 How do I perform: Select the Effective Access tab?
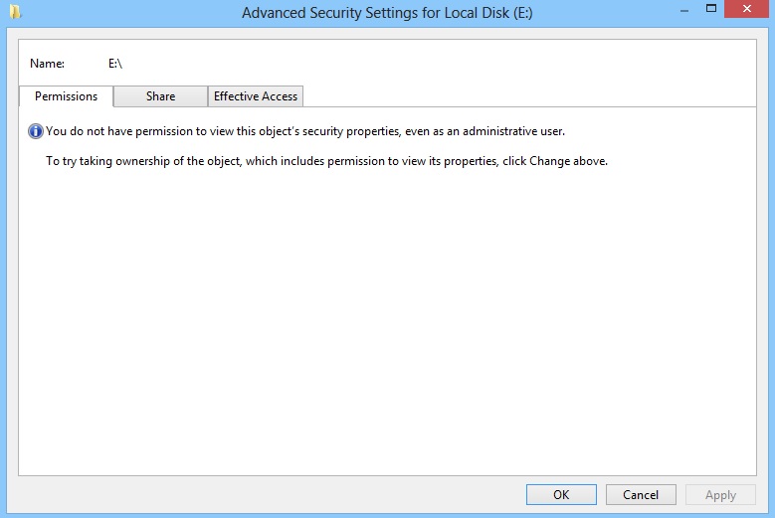256,96
